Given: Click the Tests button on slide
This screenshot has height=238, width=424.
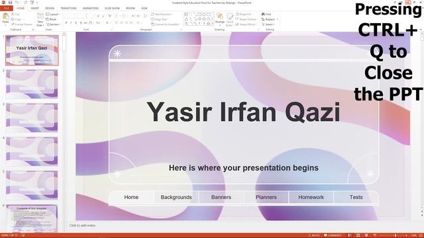Looking at the screenshot, I should pyautogui.click(x=356, y=197).
